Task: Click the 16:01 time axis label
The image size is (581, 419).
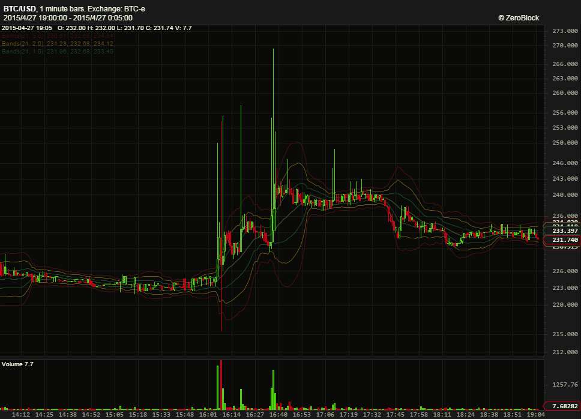Action: point(208,415)
